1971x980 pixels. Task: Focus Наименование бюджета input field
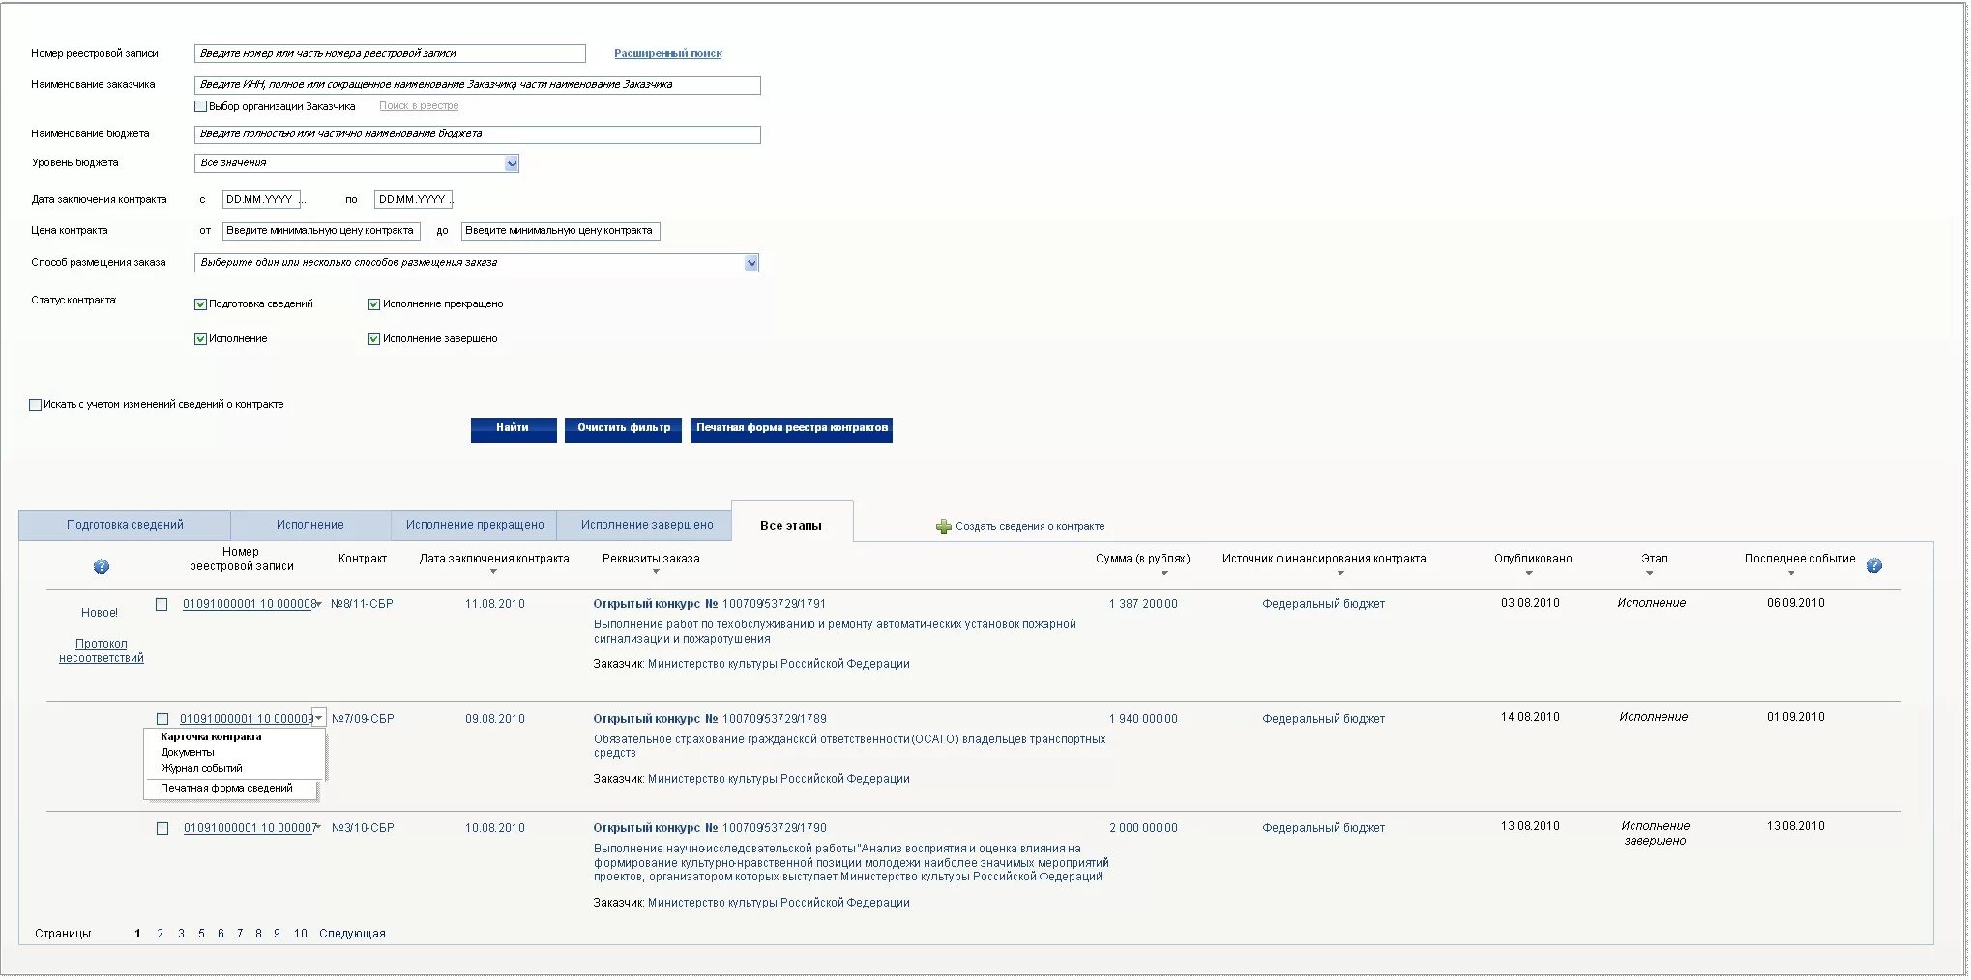click(478, 134)
